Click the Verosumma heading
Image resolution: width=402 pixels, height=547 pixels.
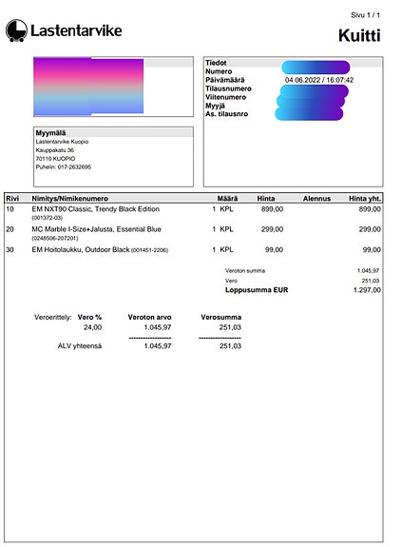(x=220, y=317)
